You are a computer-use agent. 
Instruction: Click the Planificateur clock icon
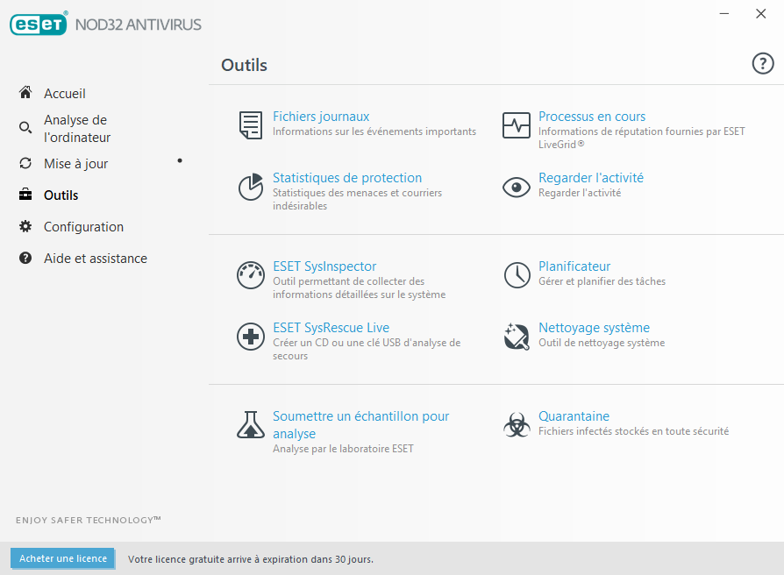(x=516, y=275)
